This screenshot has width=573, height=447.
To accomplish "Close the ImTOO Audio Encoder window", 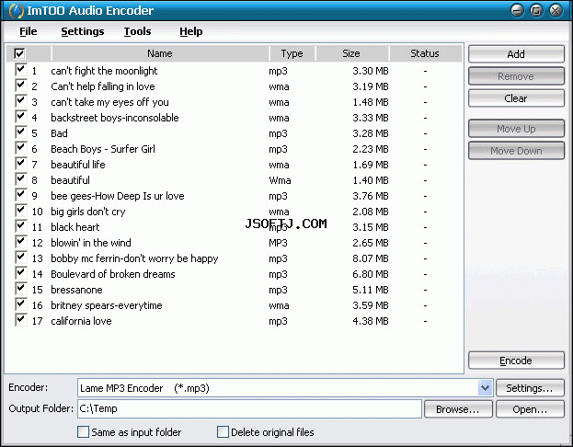I will coord(556,11).
